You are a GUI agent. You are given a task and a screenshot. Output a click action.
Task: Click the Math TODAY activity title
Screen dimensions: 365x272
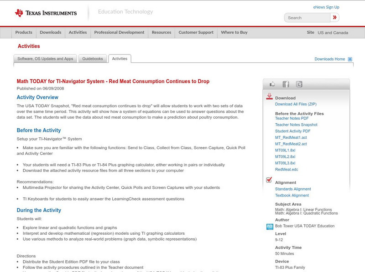coord(113,81)
